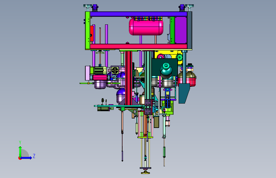Click the blue Z axis arrow of triad
This screenshot has width=276, height=178.
tap(26, 158)
